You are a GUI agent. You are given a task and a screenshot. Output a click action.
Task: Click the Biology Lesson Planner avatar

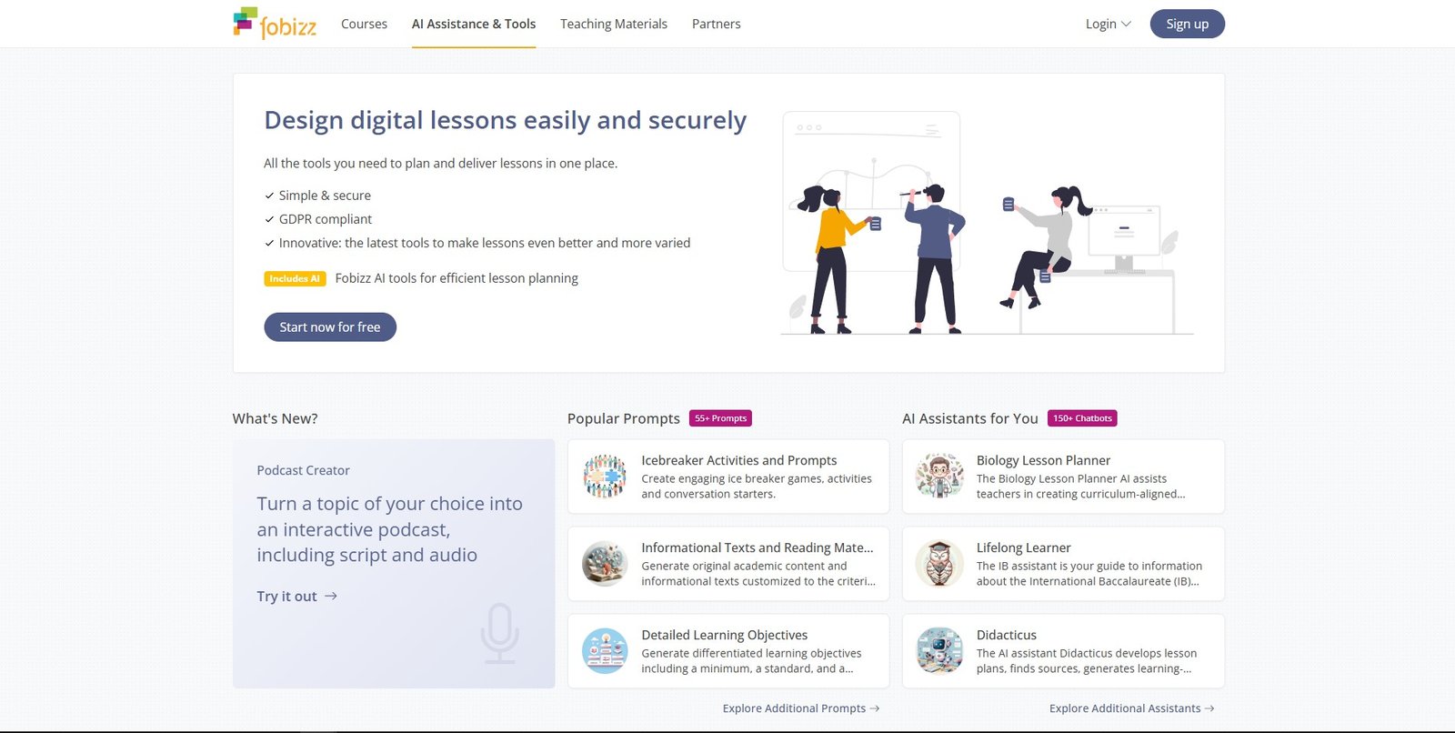[x=939, y=477]
